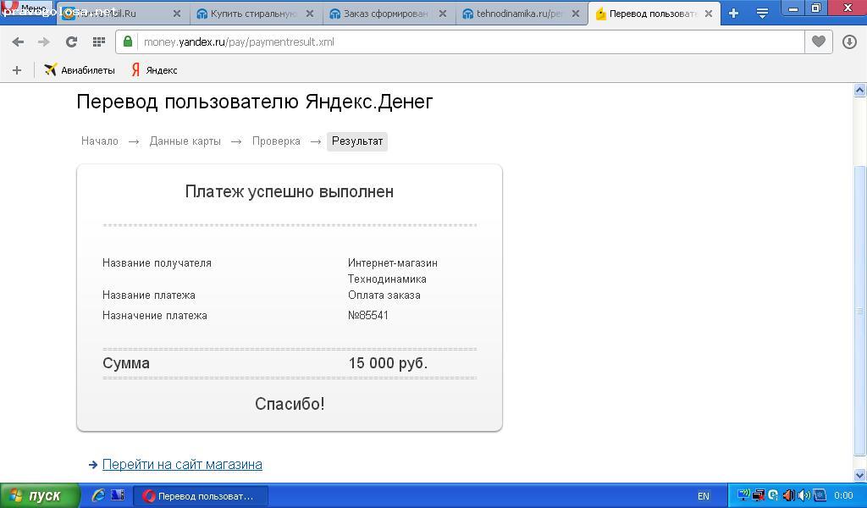Open the Авиабилеты bookmark
This screenshot has height=508, width=867.
click(x=80, y=70)
